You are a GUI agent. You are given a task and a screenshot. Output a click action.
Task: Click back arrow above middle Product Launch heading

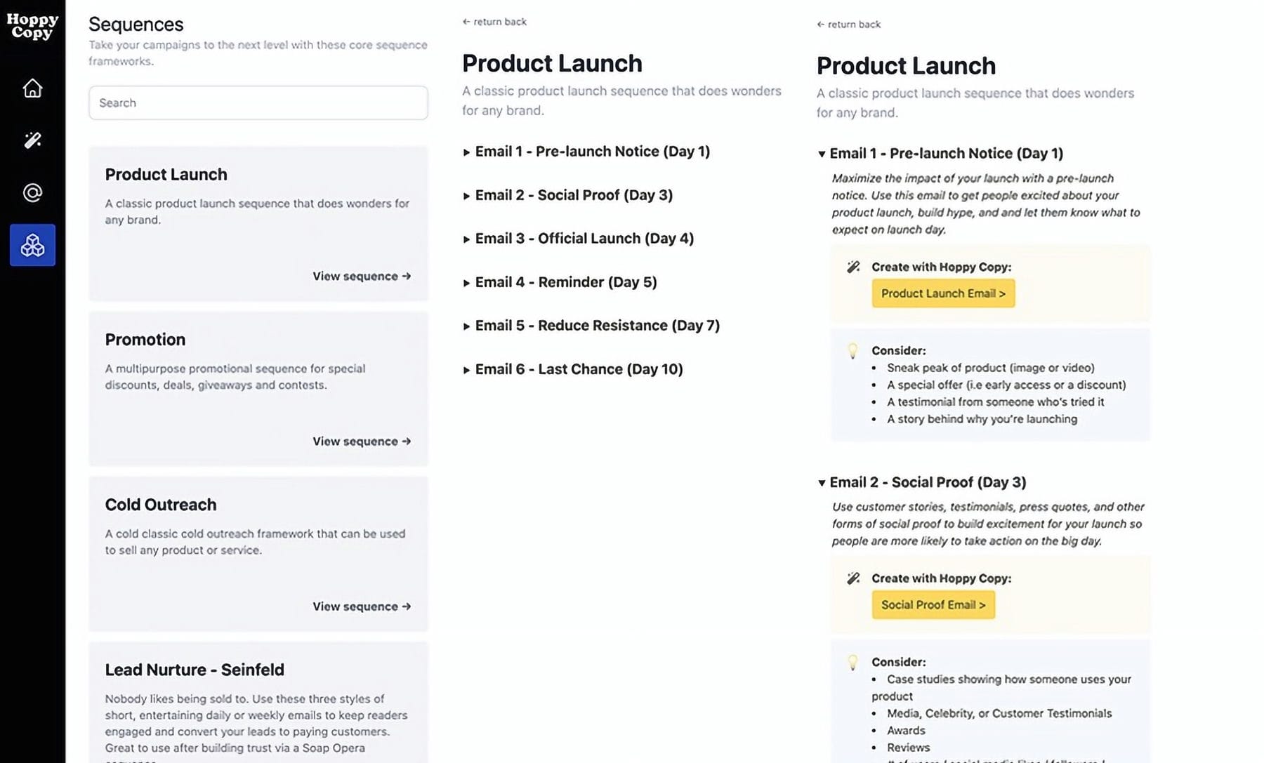pos(494,22)
